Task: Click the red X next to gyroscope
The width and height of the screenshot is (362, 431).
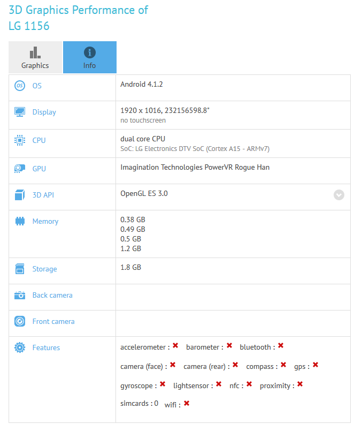Action: pos(163,384)
